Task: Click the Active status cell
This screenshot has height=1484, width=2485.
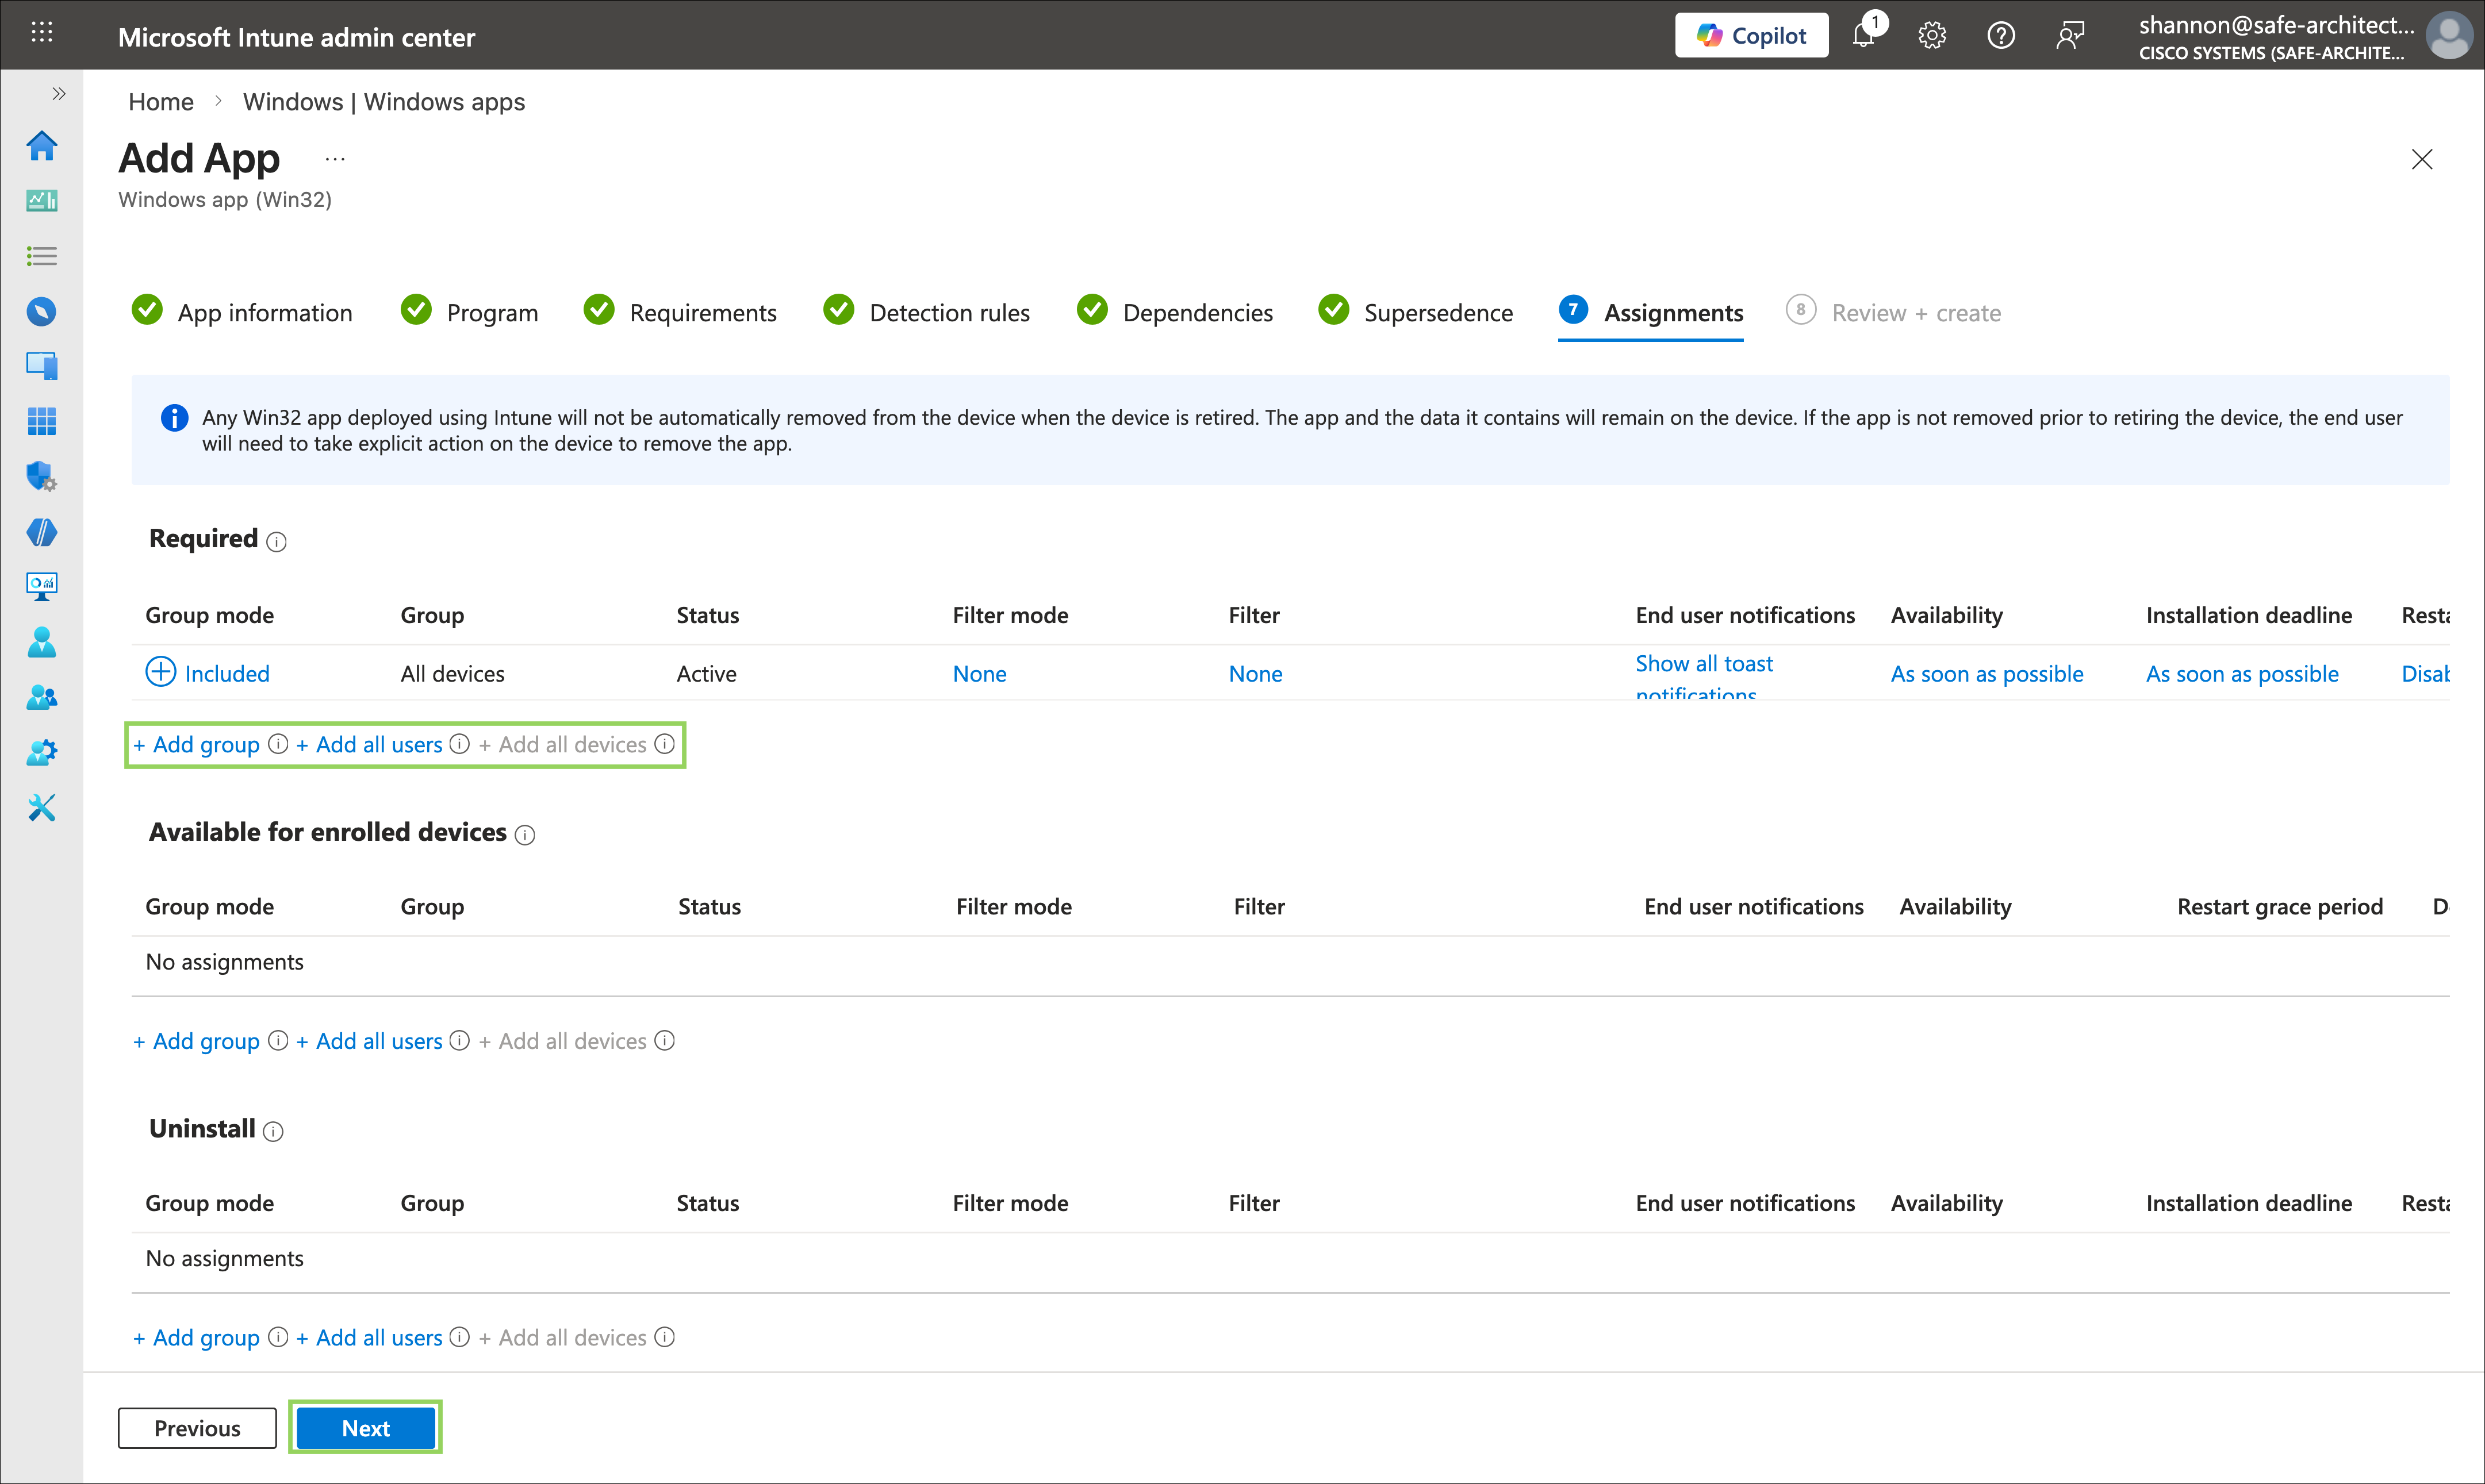Action: click(x=706, y=674)
